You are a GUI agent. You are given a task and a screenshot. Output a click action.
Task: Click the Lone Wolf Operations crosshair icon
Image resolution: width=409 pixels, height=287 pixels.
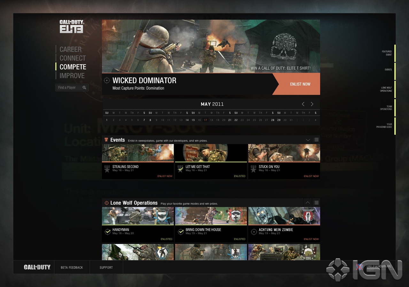[x=107, y=203]
